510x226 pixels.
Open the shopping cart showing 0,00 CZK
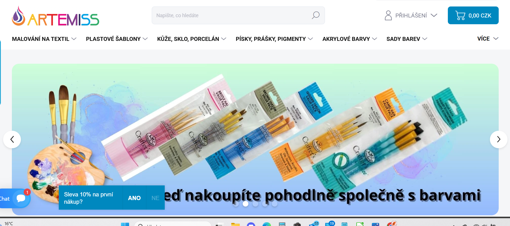473,15
